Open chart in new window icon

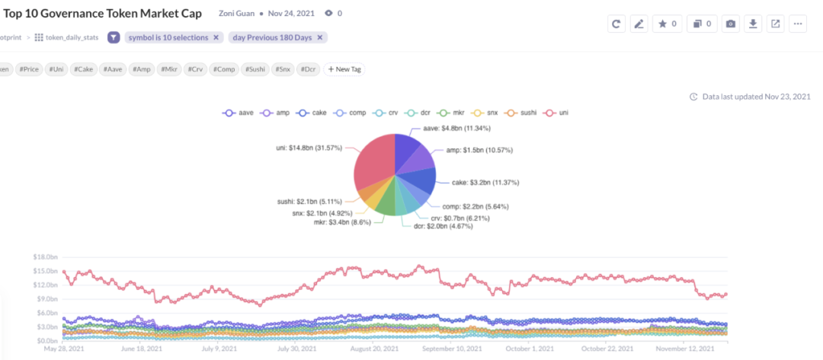(775, 24)
